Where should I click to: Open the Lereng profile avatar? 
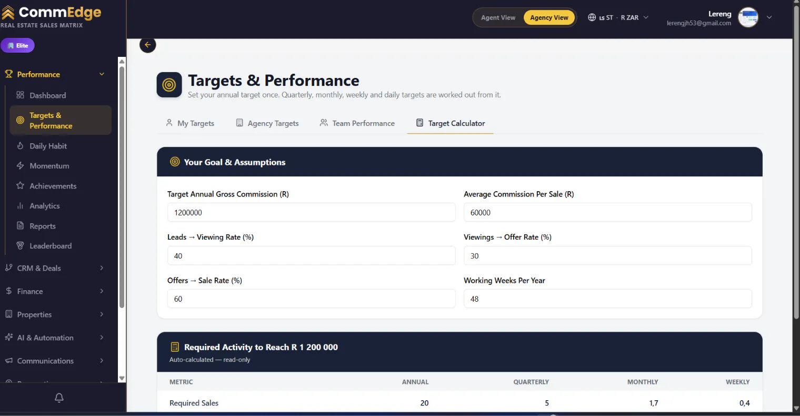(x=748, y=17)
